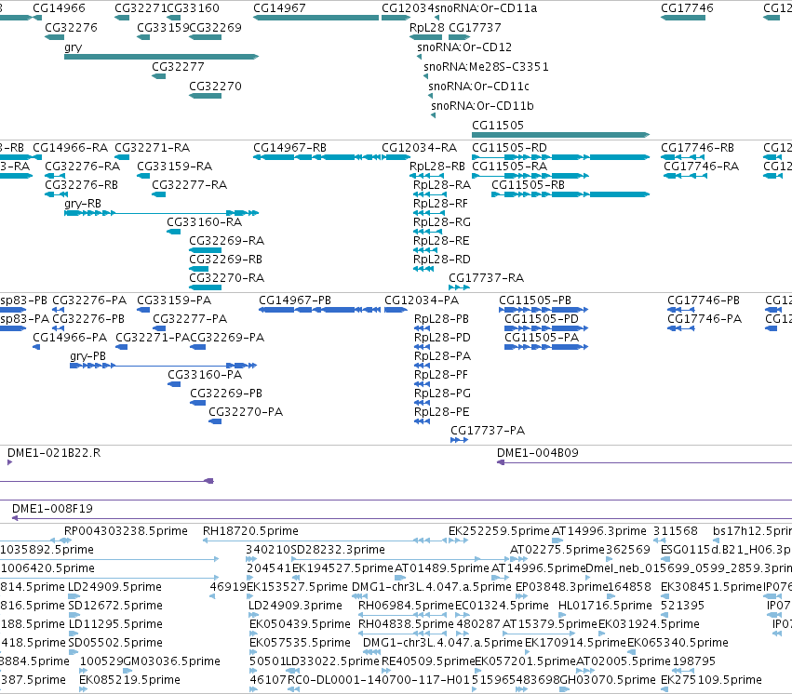Select snoRNA:Or-CD11c feature label
Screen dimensions: 792x694
coord(478,87)
